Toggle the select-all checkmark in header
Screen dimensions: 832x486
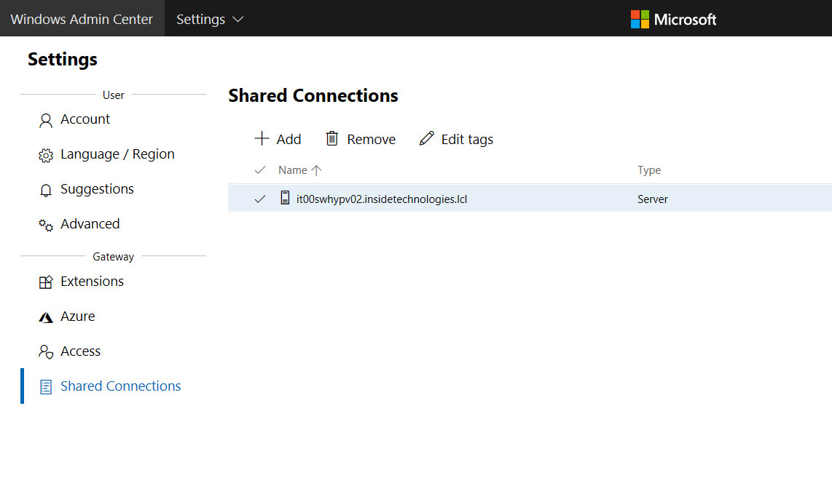click(x=260, y=170)
